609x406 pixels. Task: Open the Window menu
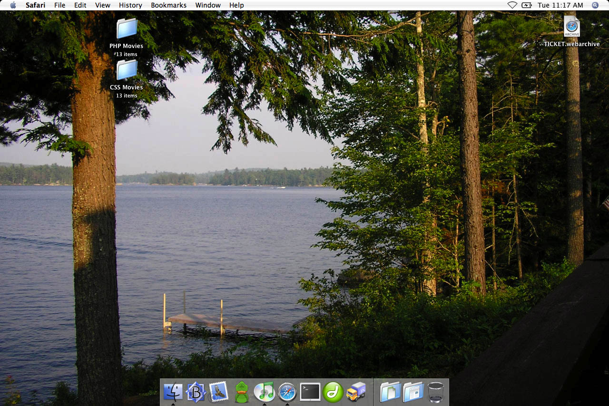click(x=208, y=5)
